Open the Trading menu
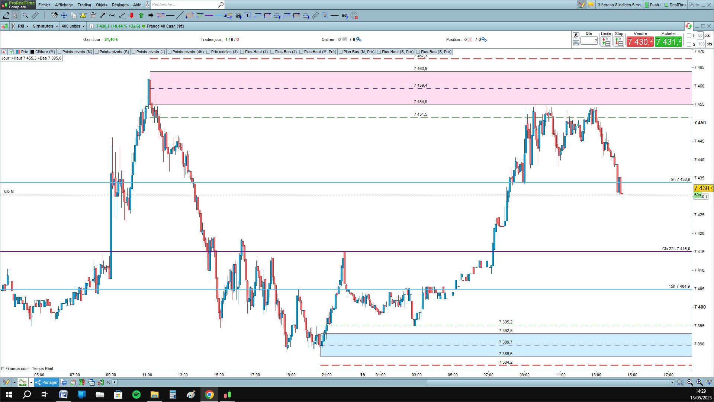 click(x=84, y=5)
